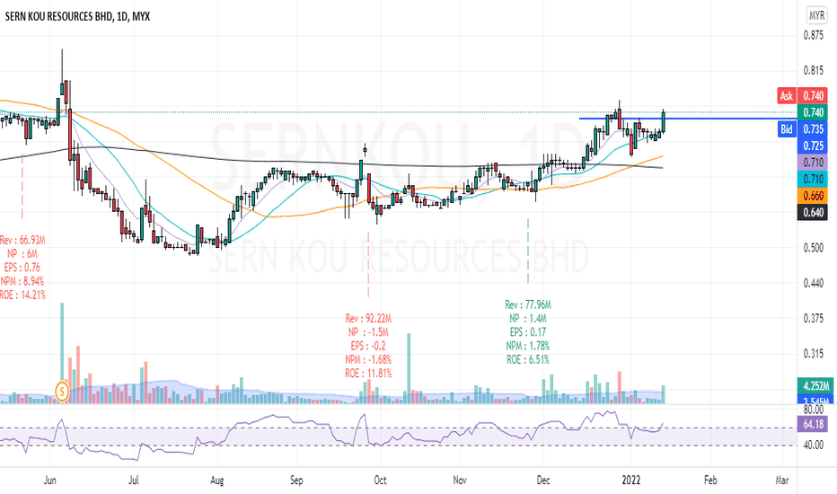Select the 'Rev : 92.22M' annotation text

coord(368,318)
